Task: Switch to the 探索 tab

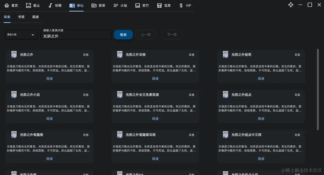Action: tap(7, 17)
